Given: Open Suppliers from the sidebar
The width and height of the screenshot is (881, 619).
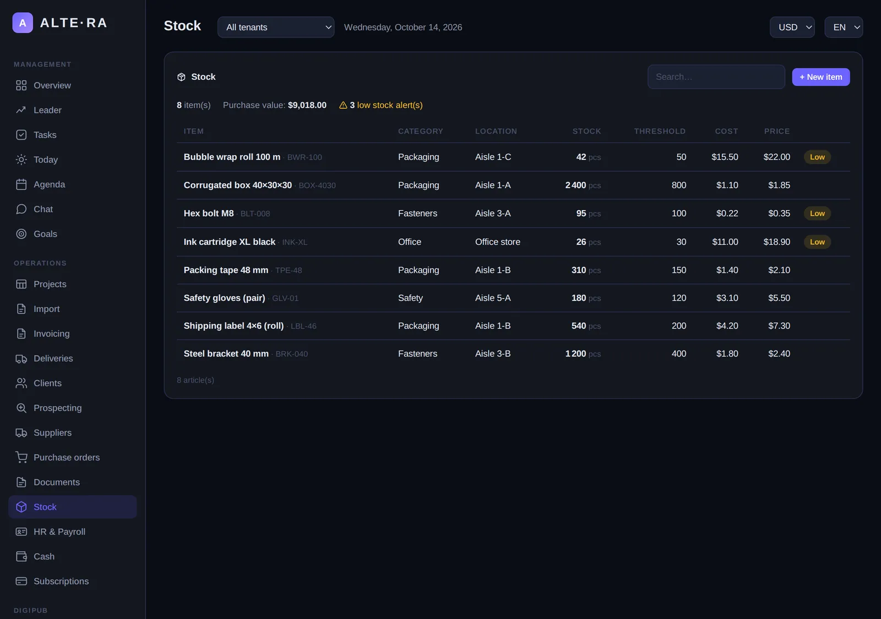Looking at the screenshot, I should (72, 432).
